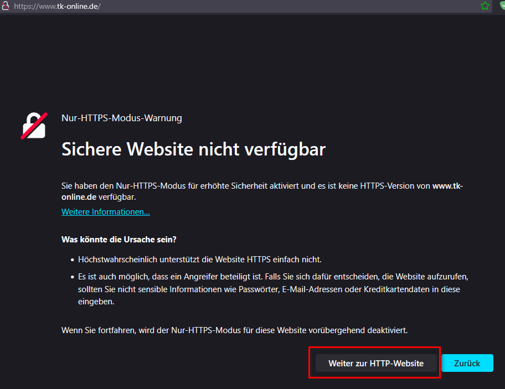The width and height of the screenshot is (505, 389).
Task: Click the sentence beginning 'Wenn Sie fortfahren'
Action: [x=234, y=330]
